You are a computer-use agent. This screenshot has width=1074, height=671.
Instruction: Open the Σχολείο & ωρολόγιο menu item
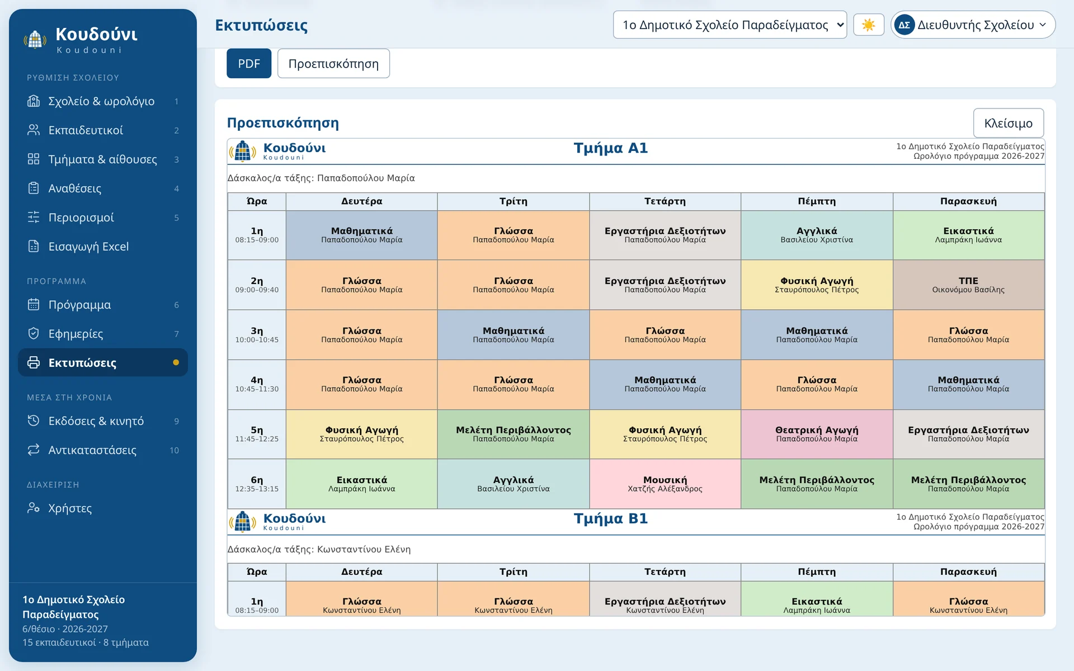pos(103,101)
